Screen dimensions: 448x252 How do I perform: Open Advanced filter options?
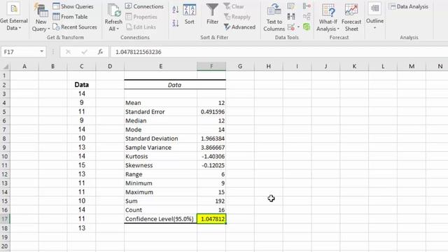(239, 27)
